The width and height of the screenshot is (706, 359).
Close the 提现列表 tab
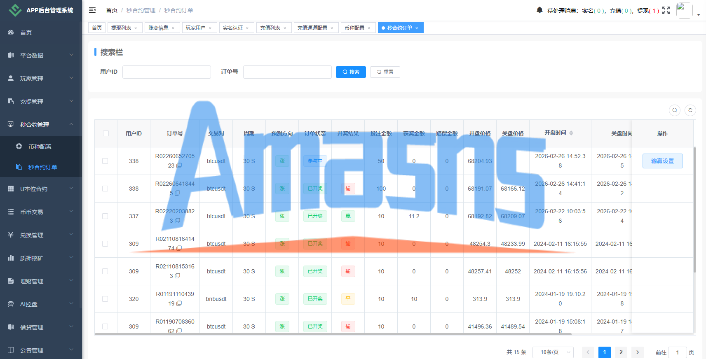point(136,28)
